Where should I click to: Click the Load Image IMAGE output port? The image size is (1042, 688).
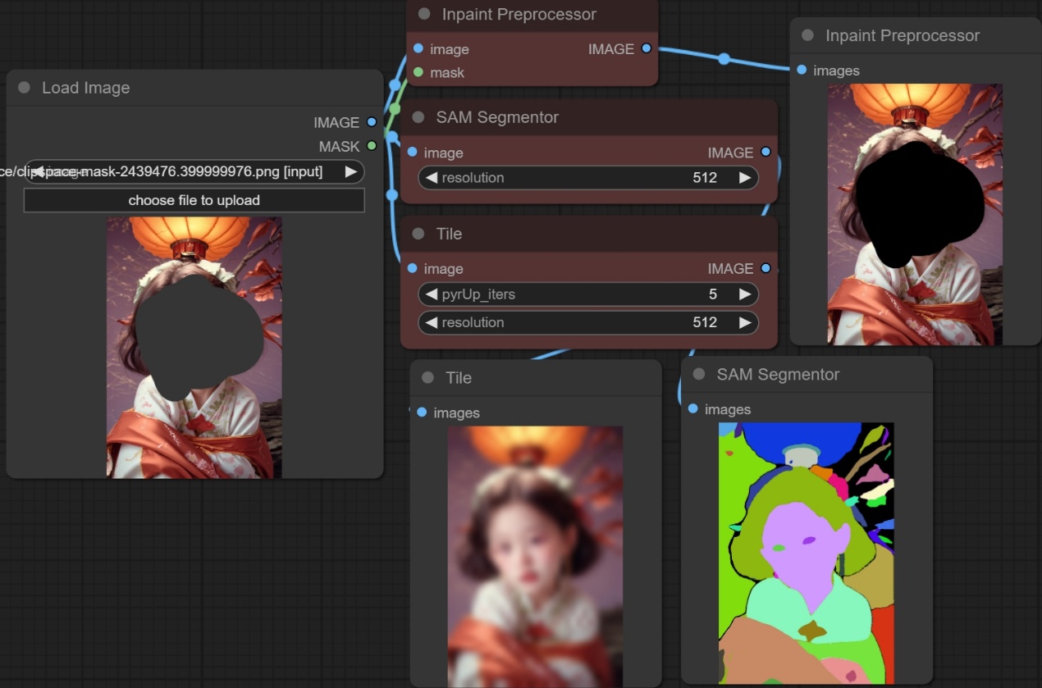click(372, 122)
